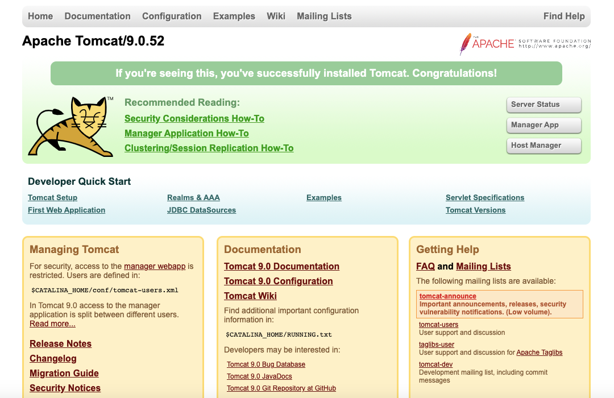Image resolution: width=614 pixels, height=398 pixels.
Task: Open the tomcat-dev mailing list link
Action: (x=436, y=364)
